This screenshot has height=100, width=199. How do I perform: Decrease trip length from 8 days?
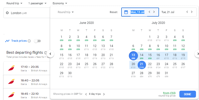pyautogui.click(x=86, y=94)
